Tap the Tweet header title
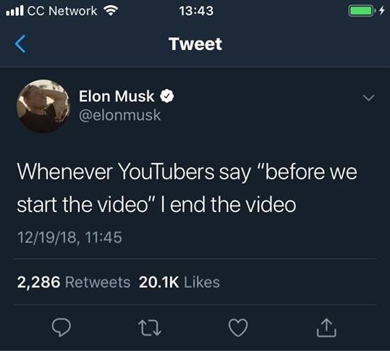Screen dimensions: 390x351 click(195, 44)
